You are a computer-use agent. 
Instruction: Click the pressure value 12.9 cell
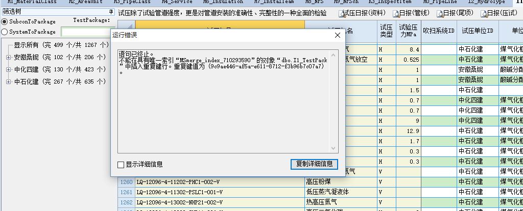pyautogui.click(x=409, y=131)
